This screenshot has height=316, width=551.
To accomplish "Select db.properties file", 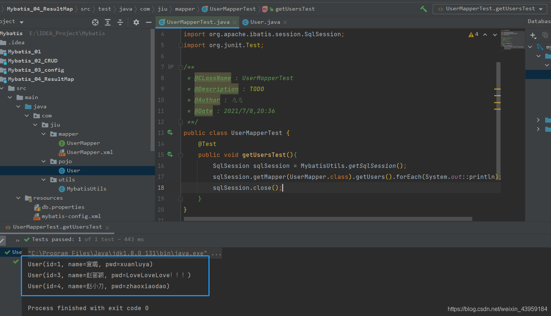I will [59, 207].
